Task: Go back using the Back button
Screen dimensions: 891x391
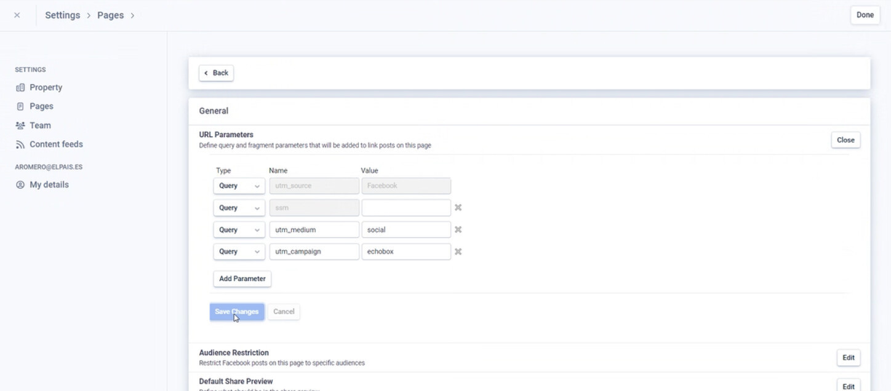Action: (x=216, y=73)
